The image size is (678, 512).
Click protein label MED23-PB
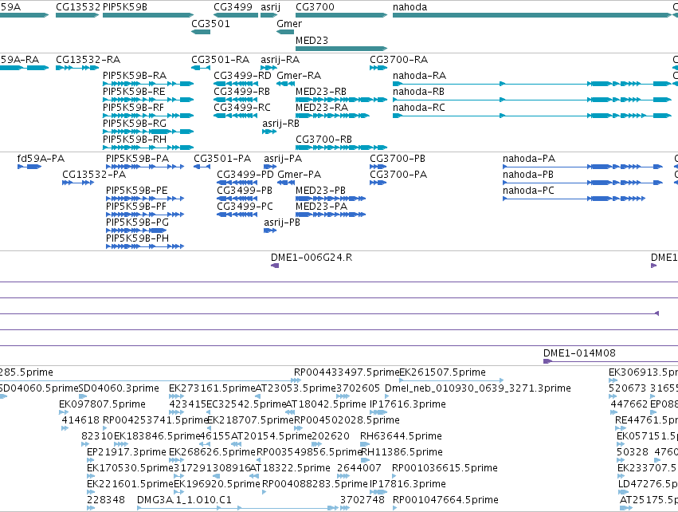tap(320, 191)
